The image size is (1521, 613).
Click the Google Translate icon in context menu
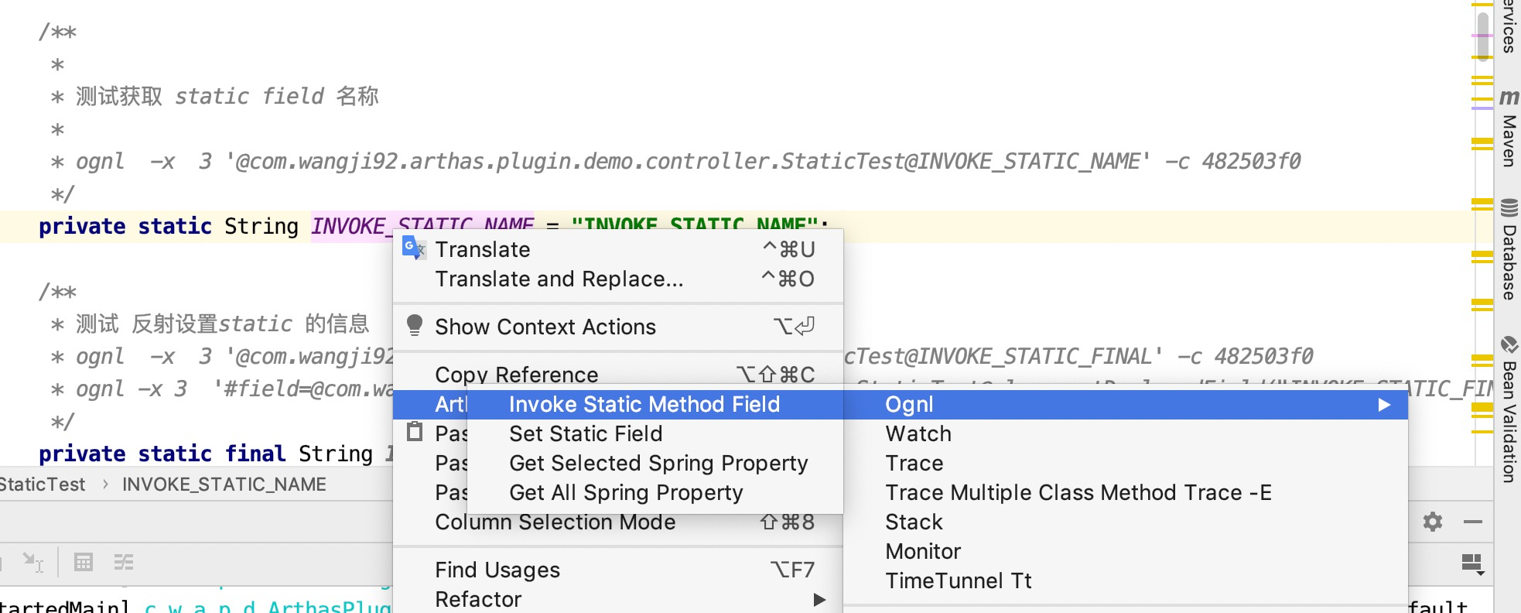point(414,248)
